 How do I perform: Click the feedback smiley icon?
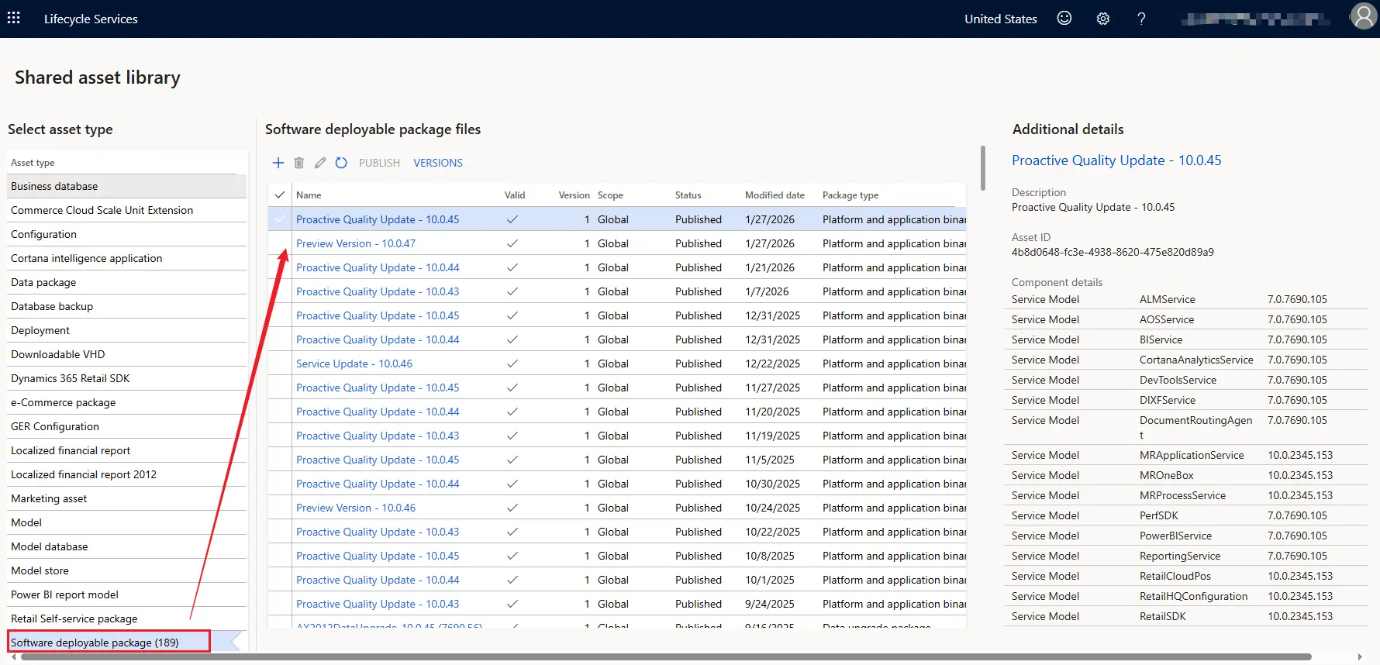[1064, 19]
